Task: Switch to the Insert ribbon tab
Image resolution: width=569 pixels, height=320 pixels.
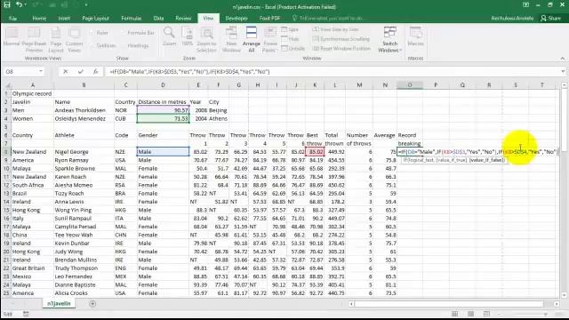Action: click(x=64, y=18)
